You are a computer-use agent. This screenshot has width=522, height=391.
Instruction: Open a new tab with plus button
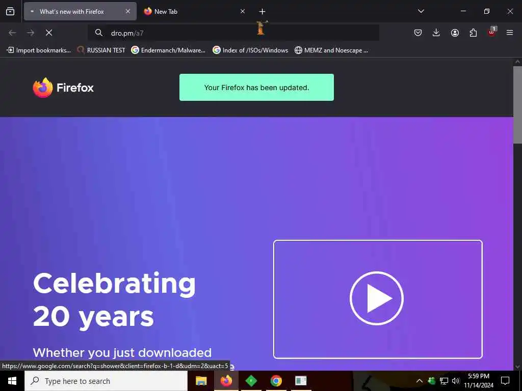click(262, 12)
